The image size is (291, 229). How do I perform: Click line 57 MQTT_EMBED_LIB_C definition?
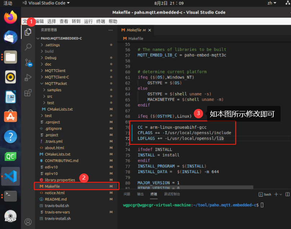click(182, 55)
